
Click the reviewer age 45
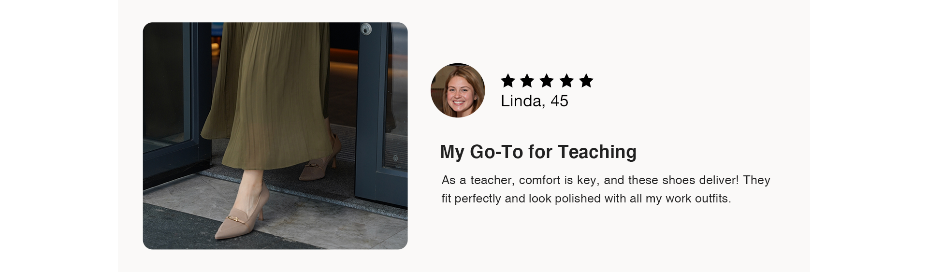coord(559,101)
